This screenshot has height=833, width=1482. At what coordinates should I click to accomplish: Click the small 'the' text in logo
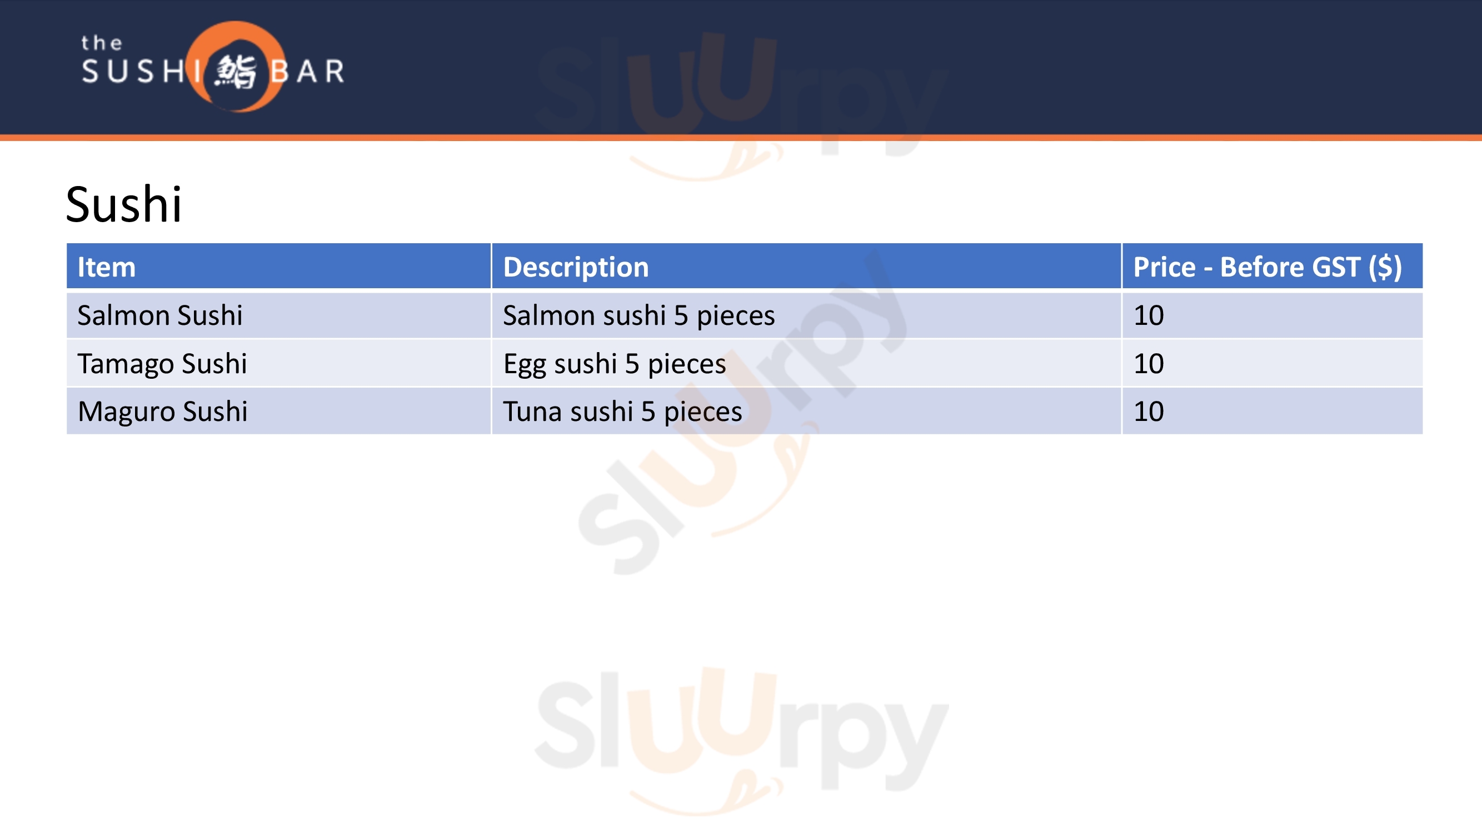pos(101,43)
